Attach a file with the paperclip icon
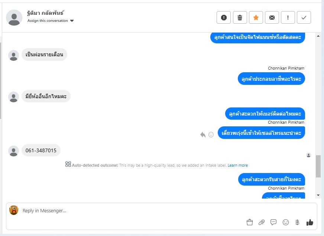The image size is (324, 236). pos(262,222)
